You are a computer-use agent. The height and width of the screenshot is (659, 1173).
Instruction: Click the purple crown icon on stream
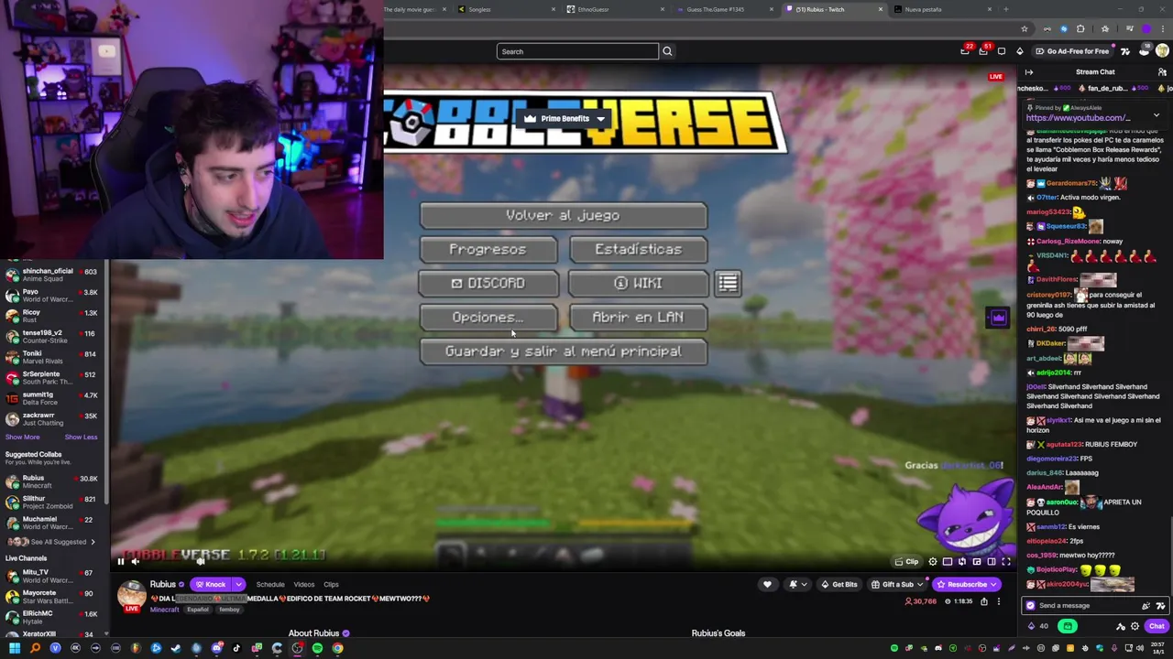pyautogui.click(x=998, y=318)
